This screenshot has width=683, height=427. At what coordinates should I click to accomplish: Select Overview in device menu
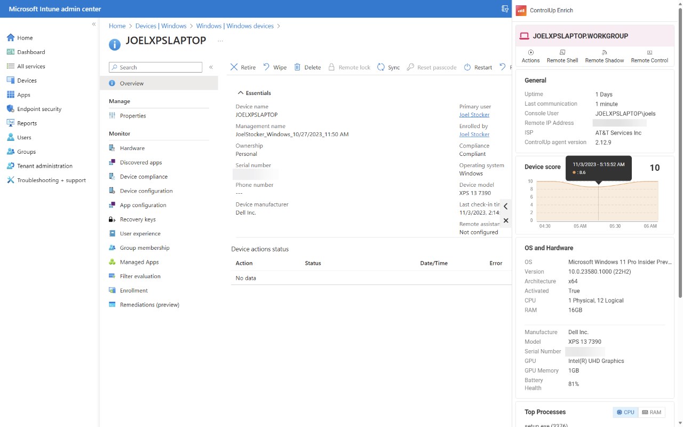pos(159,83)
